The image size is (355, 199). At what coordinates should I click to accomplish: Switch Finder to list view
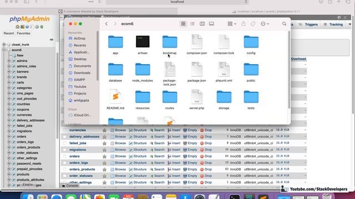coord(192,24)
